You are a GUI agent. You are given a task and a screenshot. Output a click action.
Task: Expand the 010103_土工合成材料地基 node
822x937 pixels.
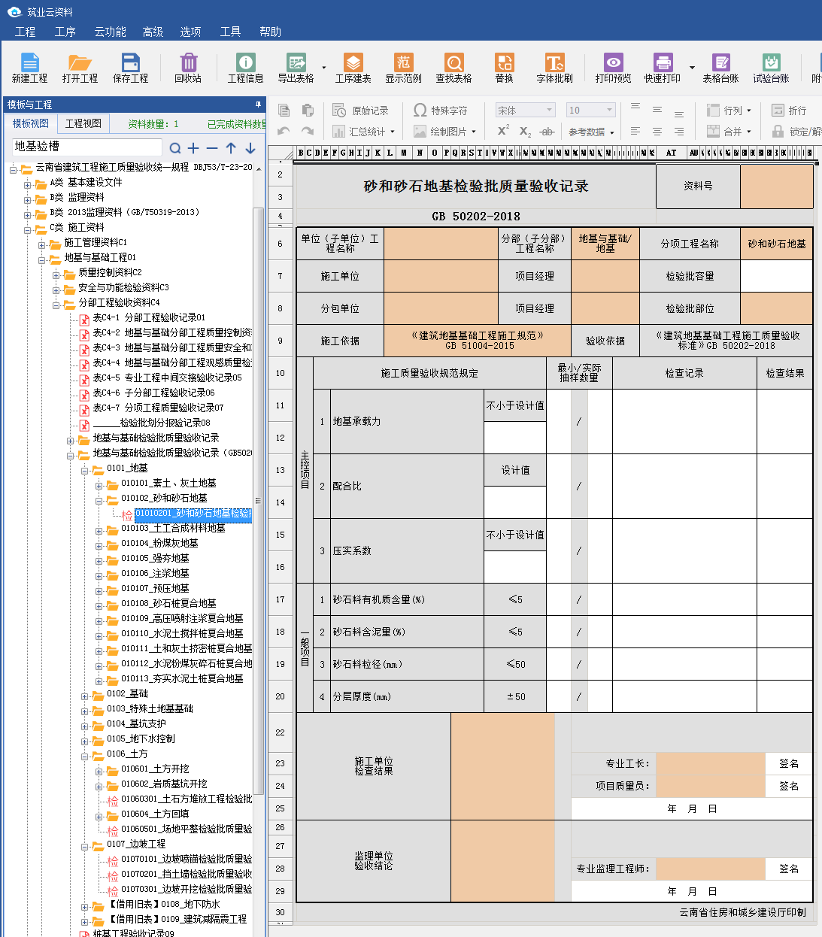[99, 529]
